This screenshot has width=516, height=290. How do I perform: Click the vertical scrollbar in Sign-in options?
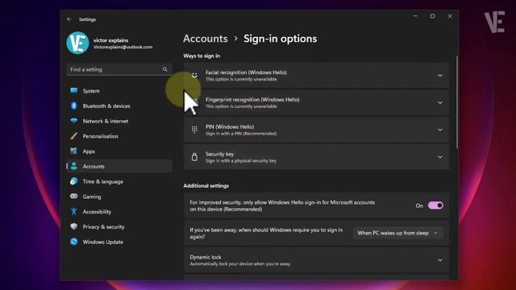click(457, 102)
